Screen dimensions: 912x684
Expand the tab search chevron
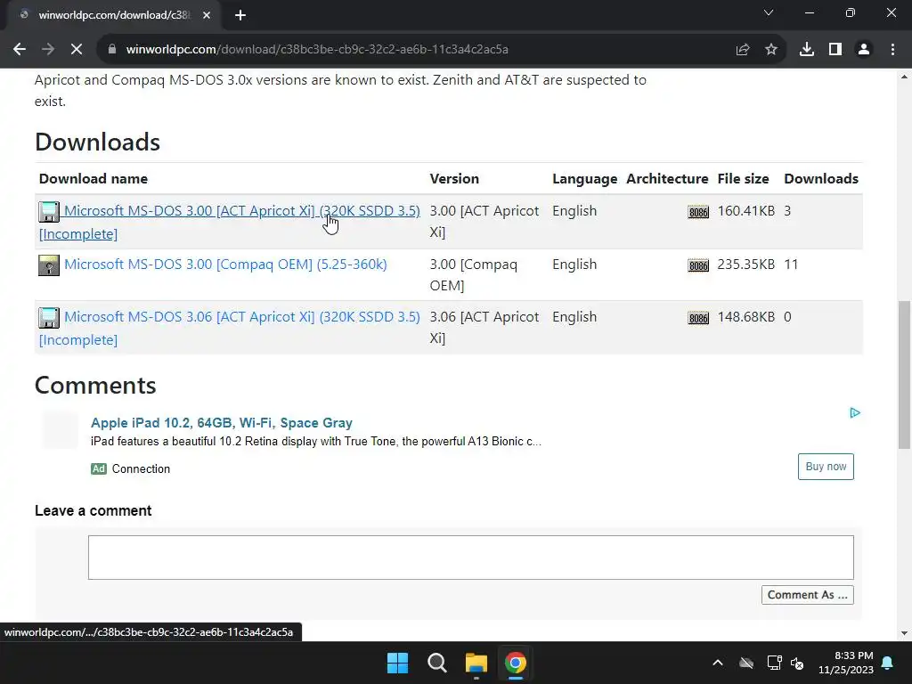pos(769,12)
